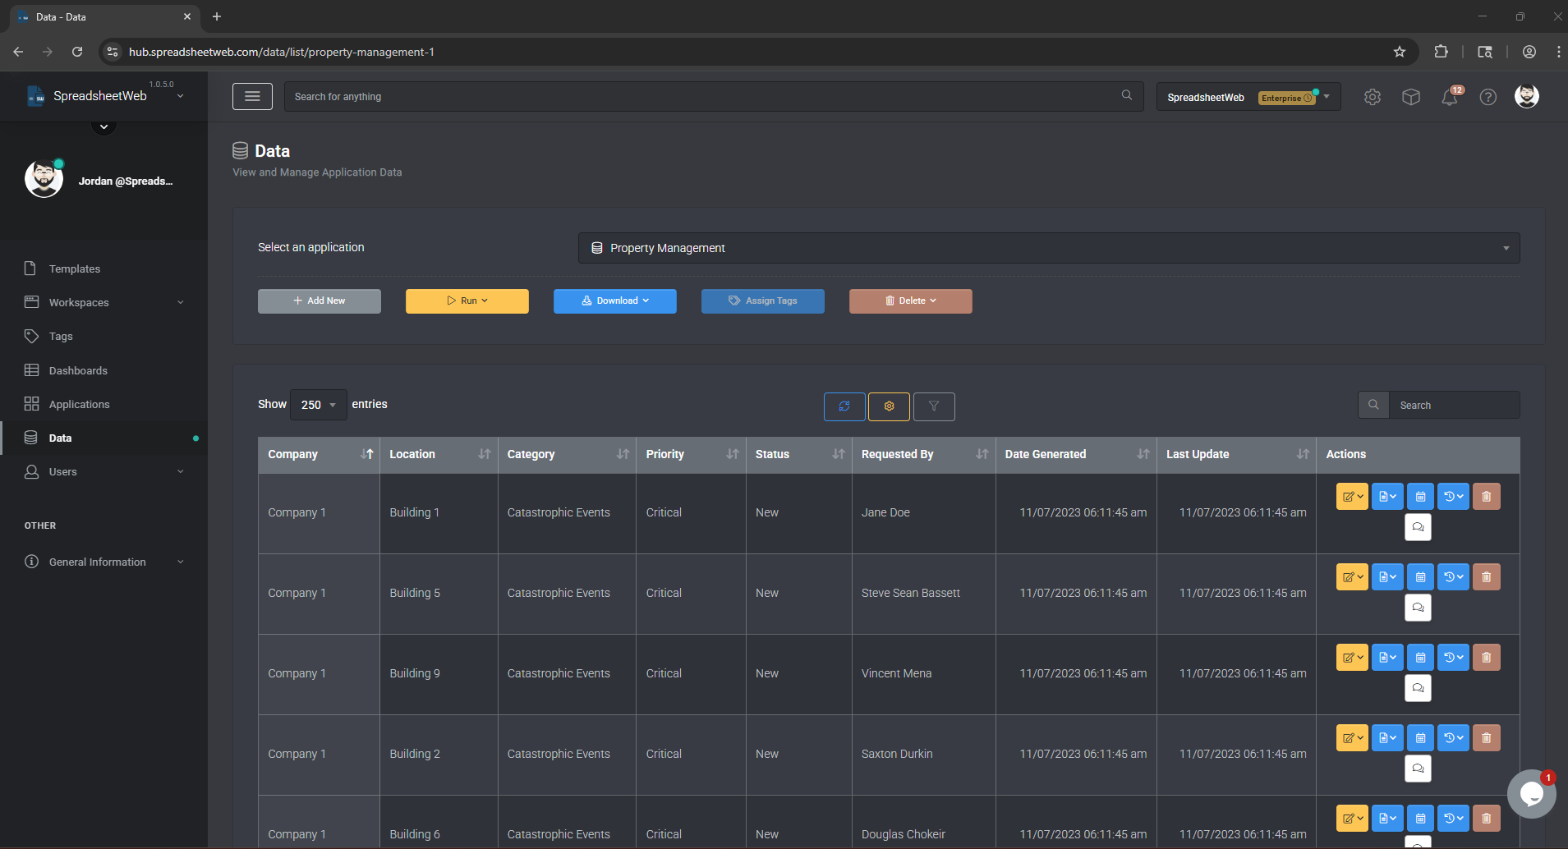Open the Show 250 entries dropdown

318,405
